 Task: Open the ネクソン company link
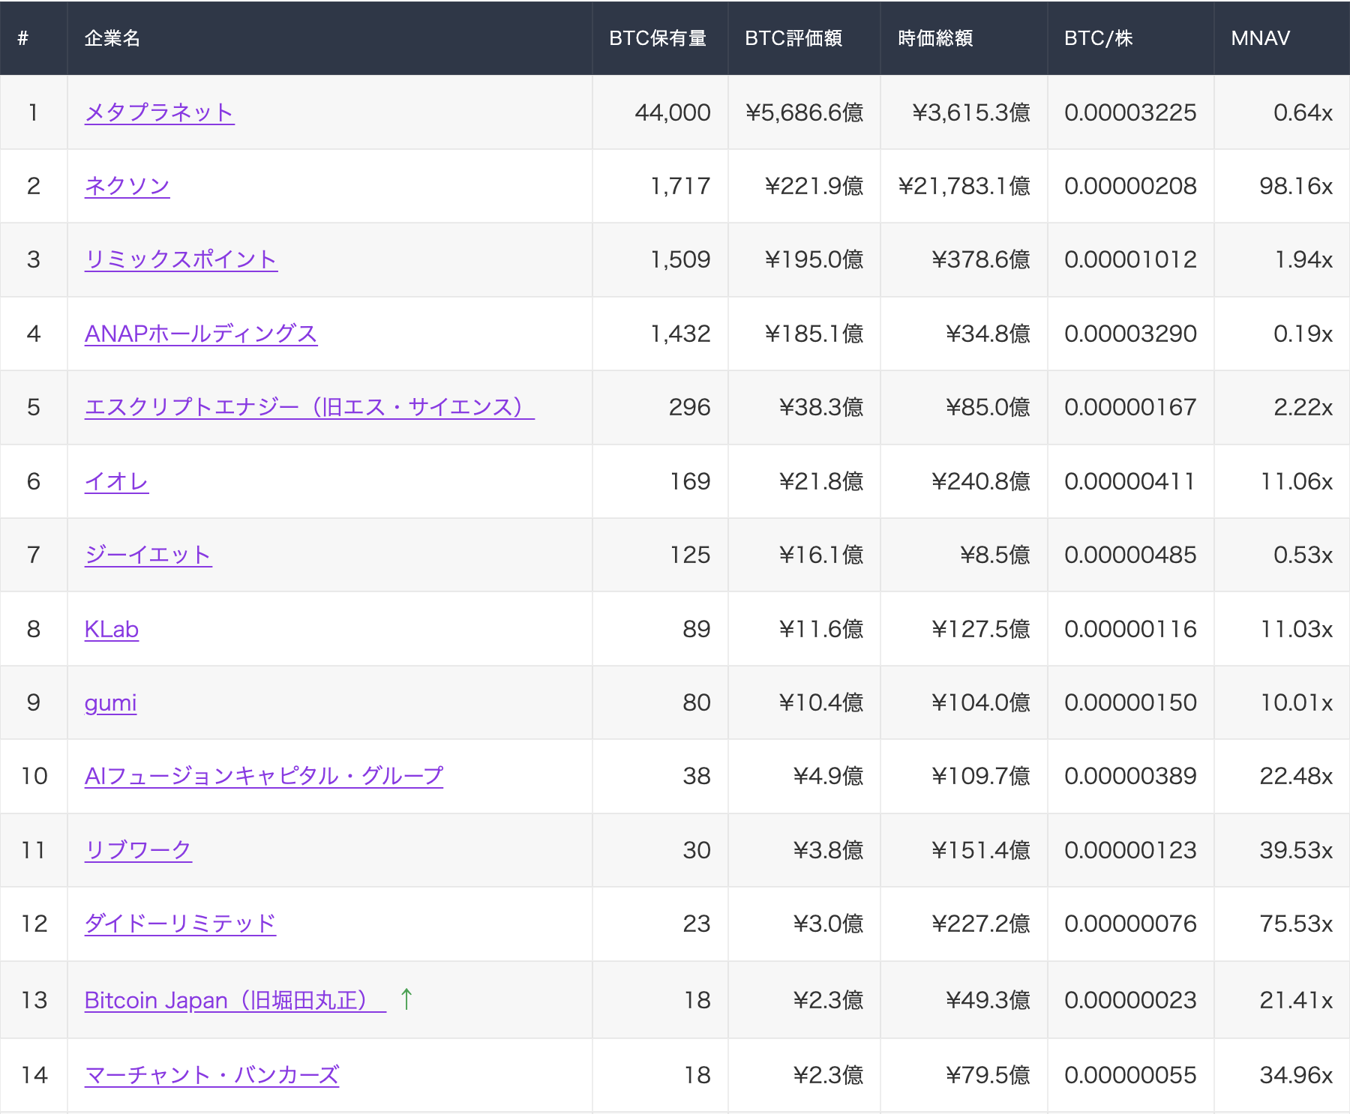pos(127,186)
